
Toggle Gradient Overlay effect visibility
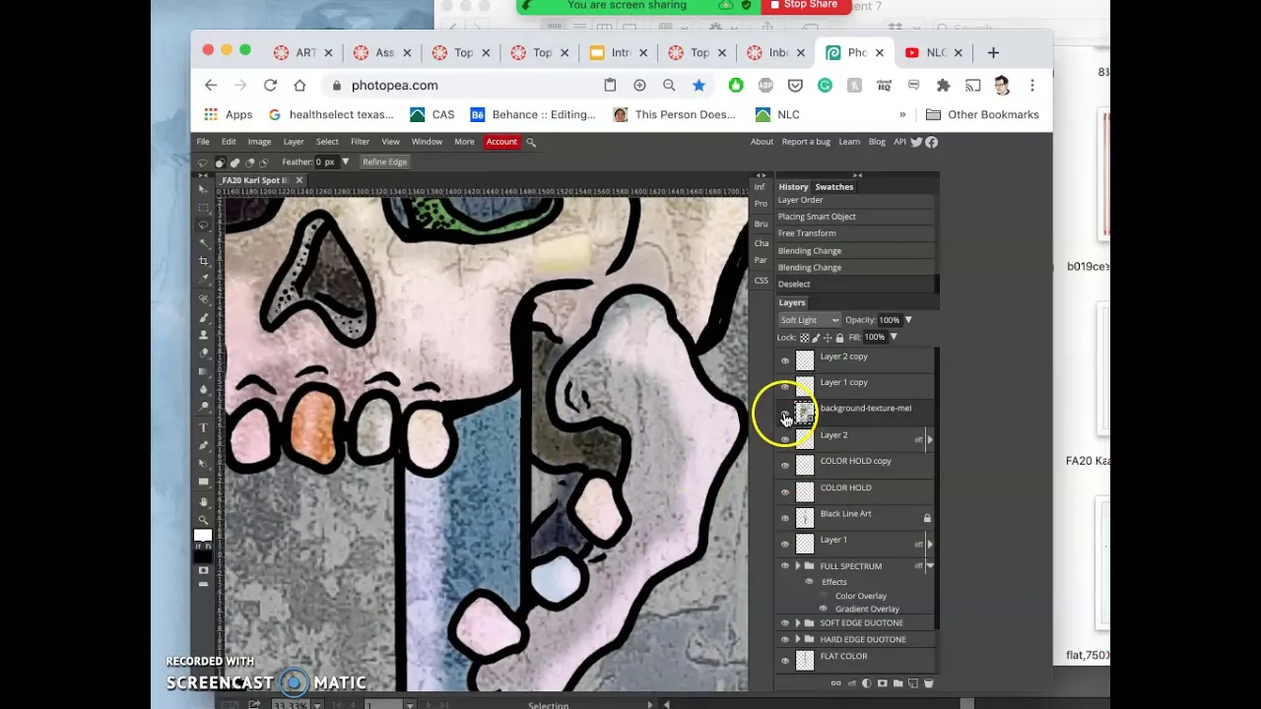824,609
